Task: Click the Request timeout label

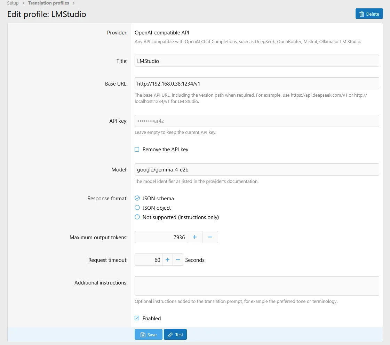Action: click(108, 260)
